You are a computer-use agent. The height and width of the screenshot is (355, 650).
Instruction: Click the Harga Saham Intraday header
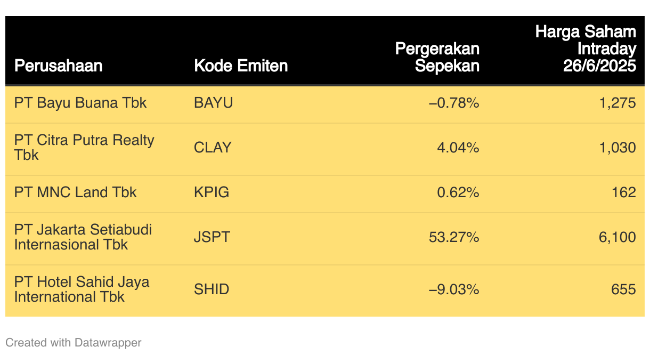586,49
